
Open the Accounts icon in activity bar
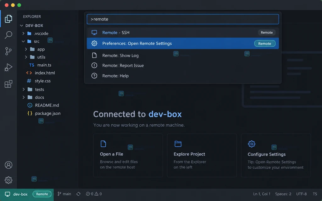coord(8,165)
